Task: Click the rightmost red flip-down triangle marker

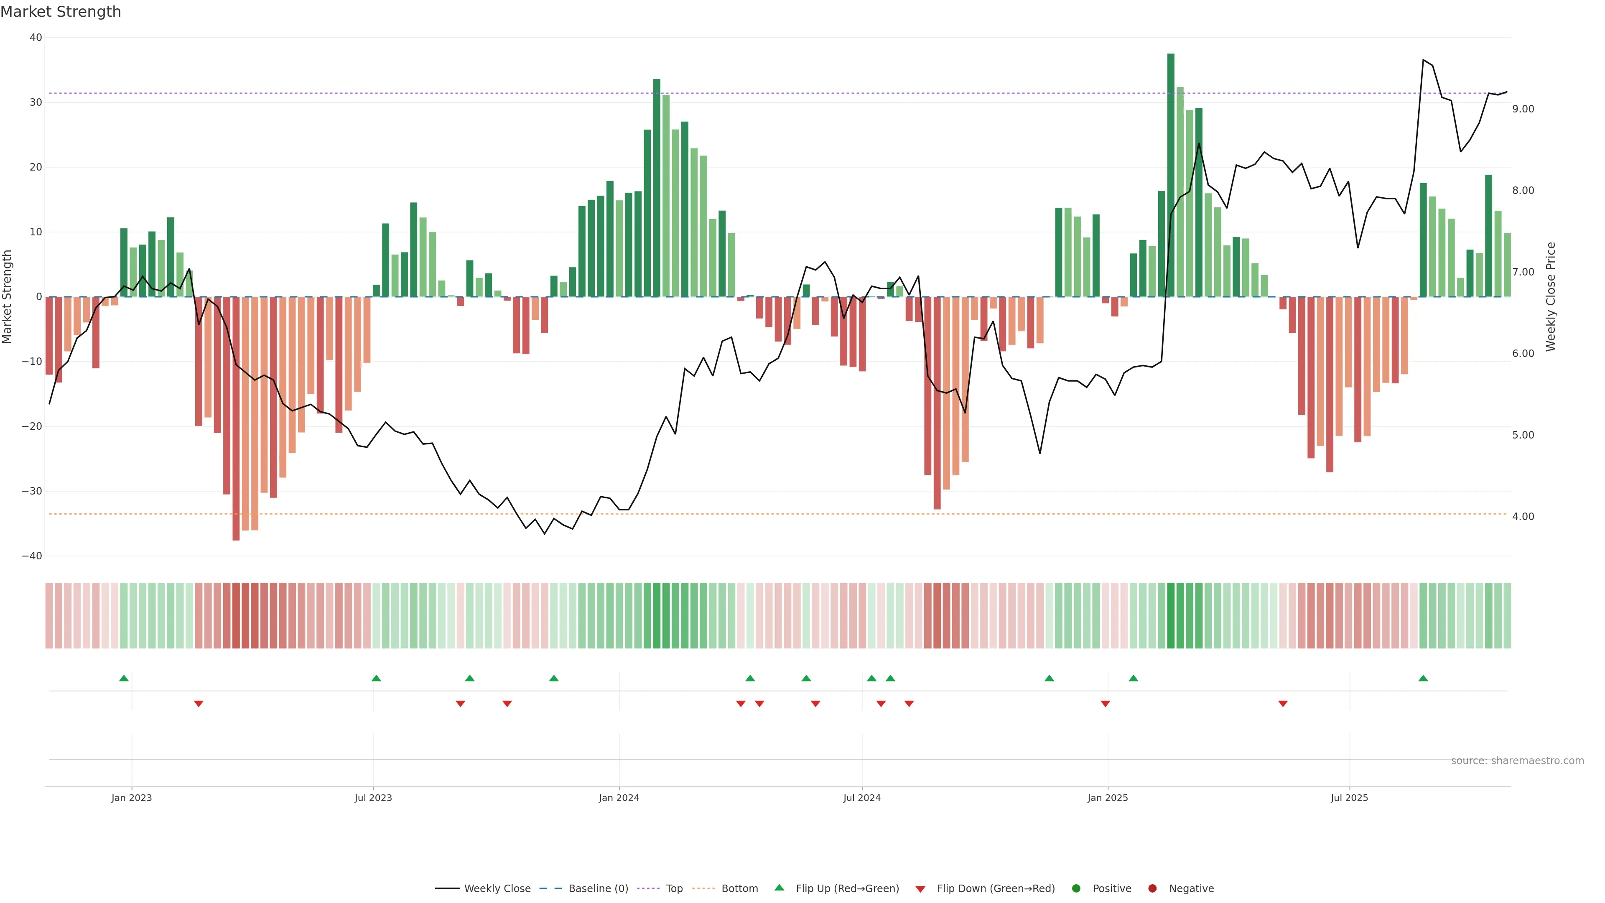Action: [1283, 704]
